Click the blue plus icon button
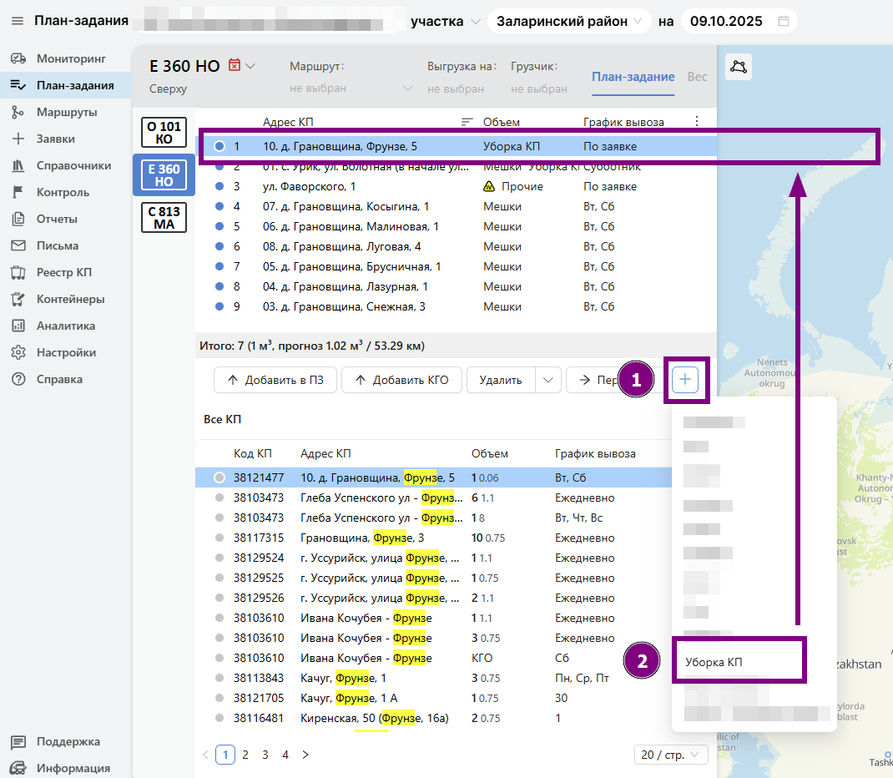This screenshot has width=893, height=778. 685,380
